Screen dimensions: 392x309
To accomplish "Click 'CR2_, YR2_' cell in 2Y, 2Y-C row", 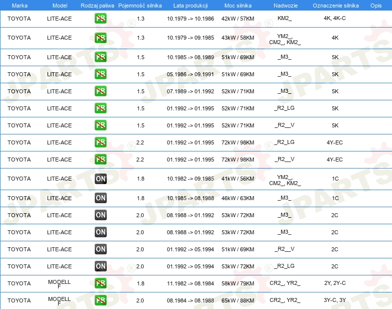I will coord(285,283).
